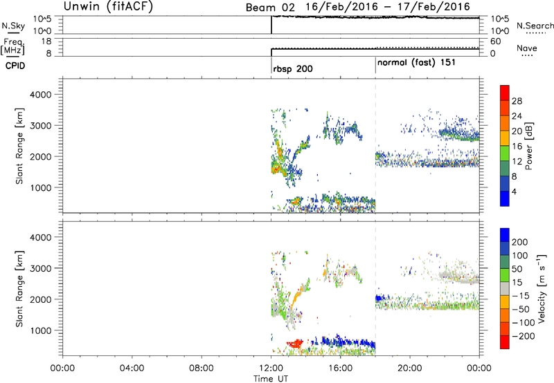This screenshot has height=383, width=554.
Task: Click the red negative-velocity patch near 13:30 UT
Action: click(x=295, y=343)
